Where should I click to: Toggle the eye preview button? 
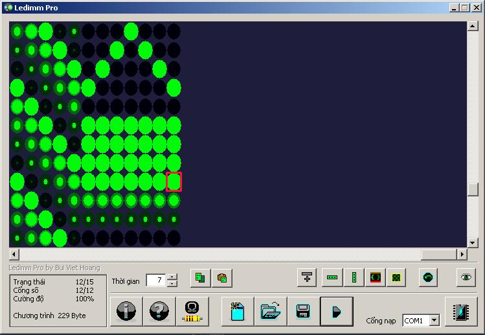466,277
